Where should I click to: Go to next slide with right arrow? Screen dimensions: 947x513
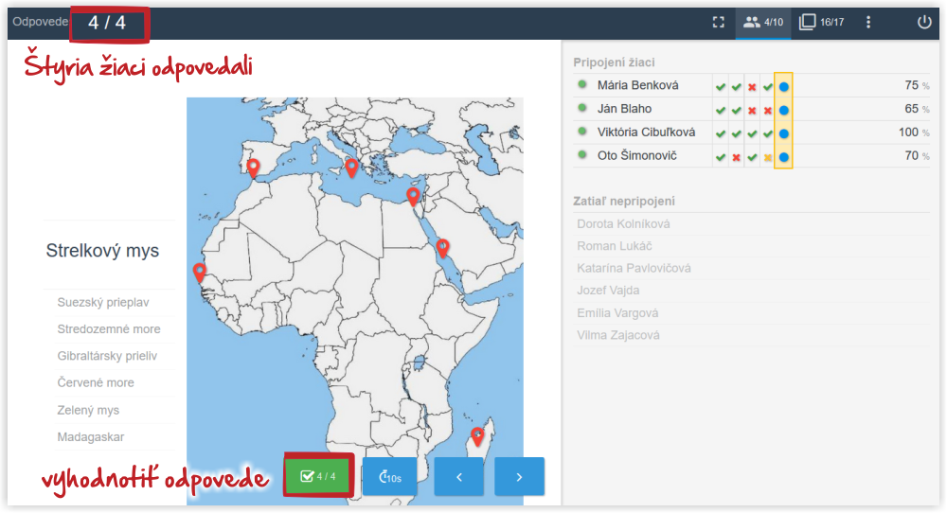click(519, 477)
